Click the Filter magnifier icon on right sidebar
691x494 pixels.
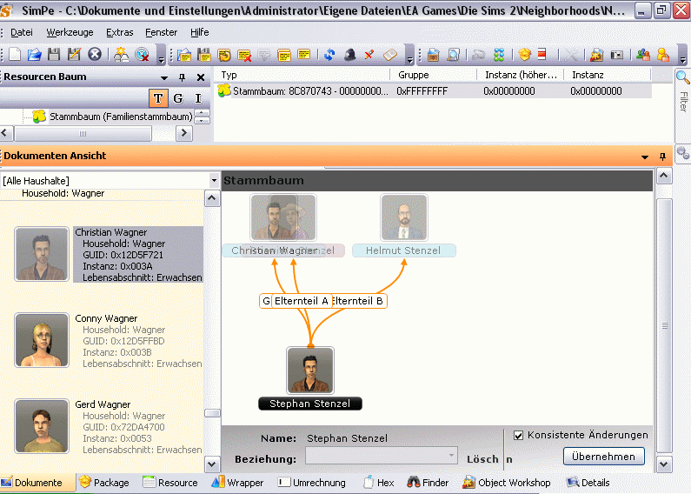point(682,77)
